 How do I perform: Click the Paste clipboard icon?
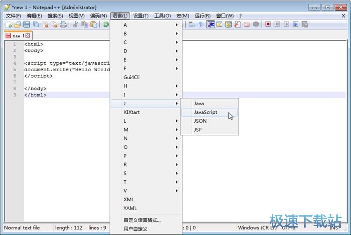click(x=94, y=24)
